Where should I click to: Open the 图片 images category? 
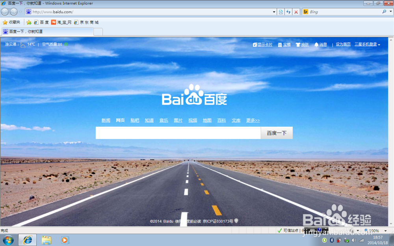pyautogui.click(x=178, y=120)
